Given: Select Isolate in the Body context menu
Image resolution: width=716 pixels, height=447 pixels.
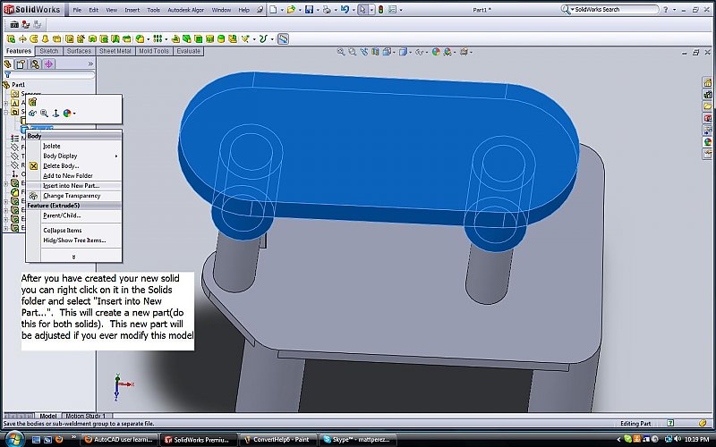Looking at the screenshot, I should click(x=52, y=146).
